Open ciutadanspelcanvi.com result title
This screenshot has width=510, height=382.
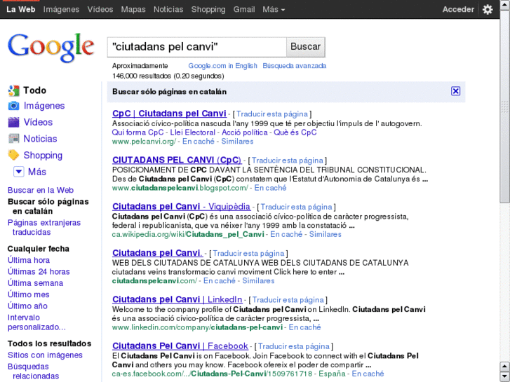157,253
